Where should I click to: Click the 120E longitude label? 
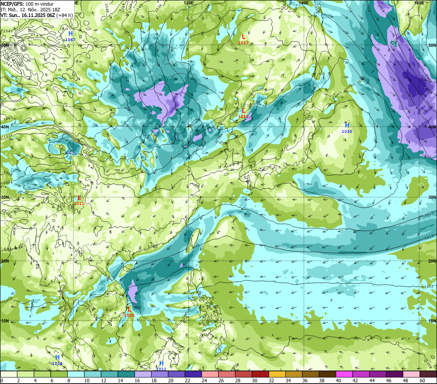click(x=189, y=3)
